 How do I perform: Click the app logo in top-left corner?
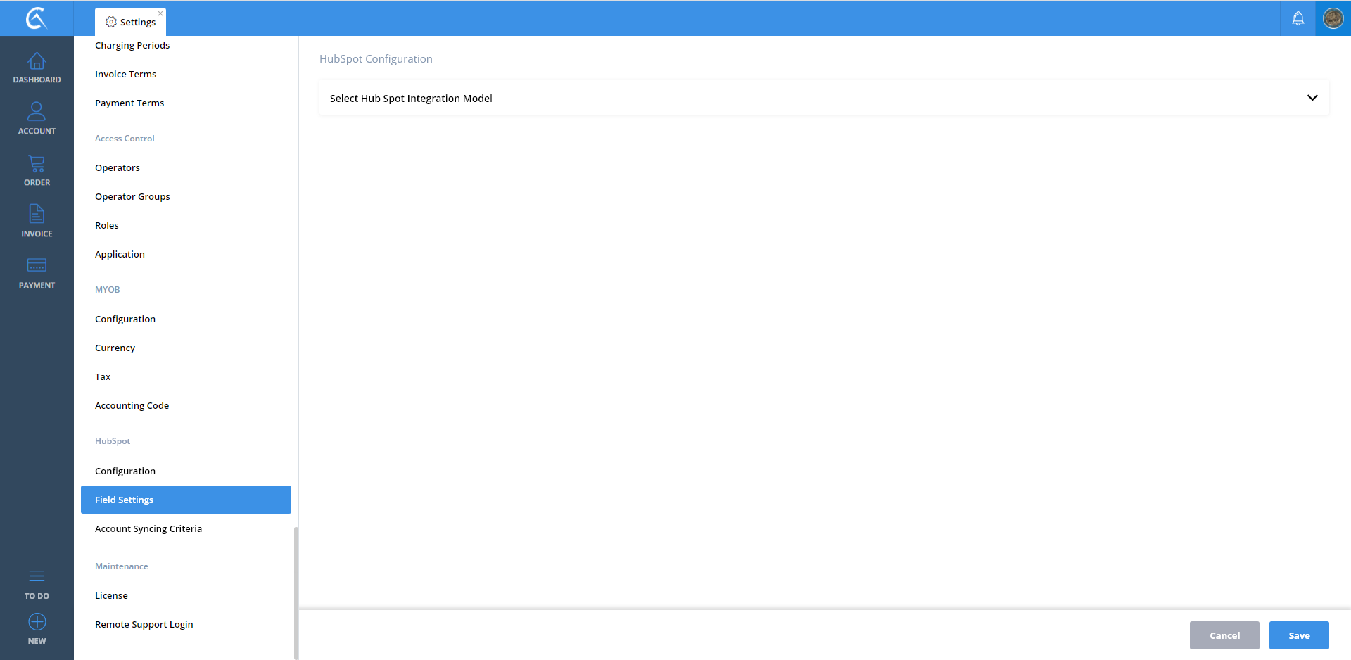click(37, 18)
